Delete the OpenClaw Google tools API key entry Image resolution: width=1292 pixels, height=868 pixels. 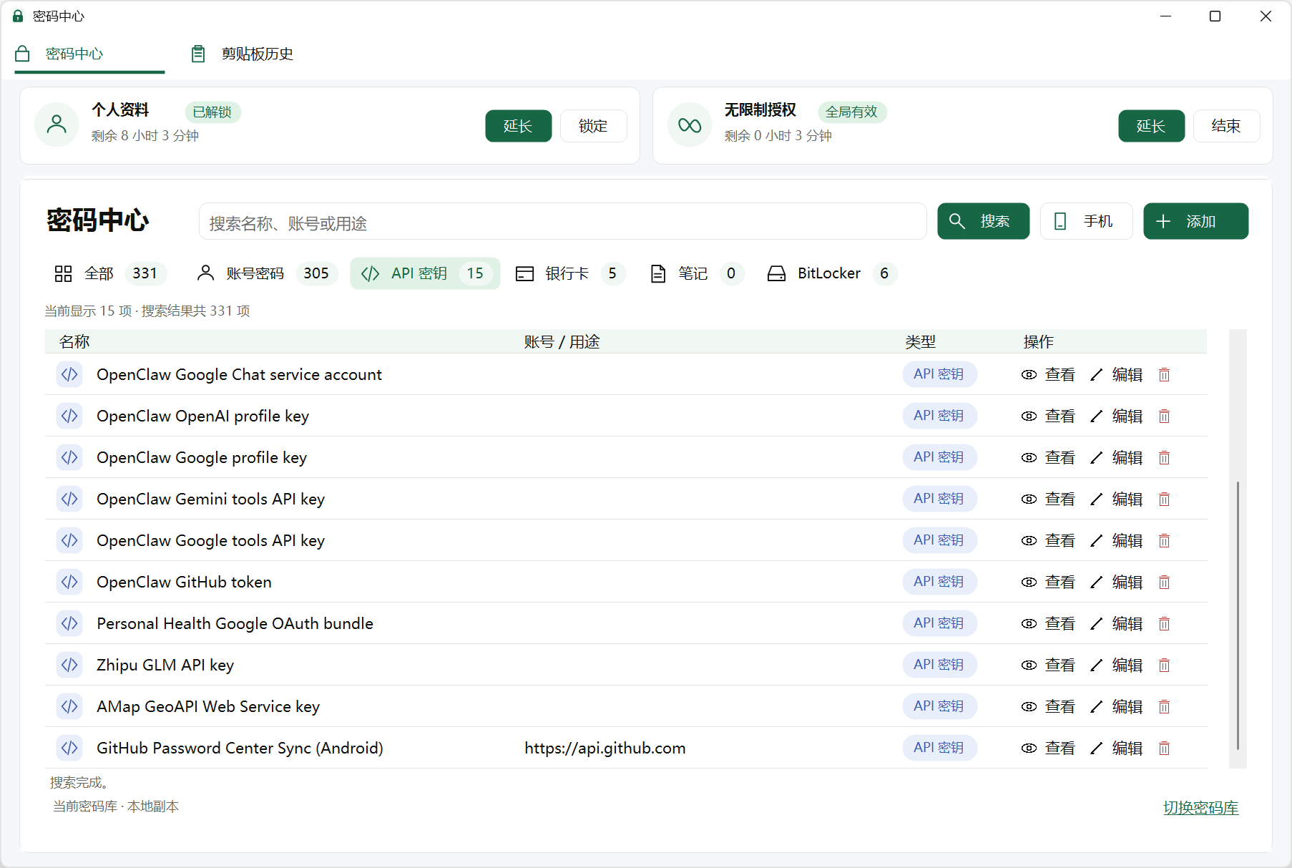pos(1164,541)
